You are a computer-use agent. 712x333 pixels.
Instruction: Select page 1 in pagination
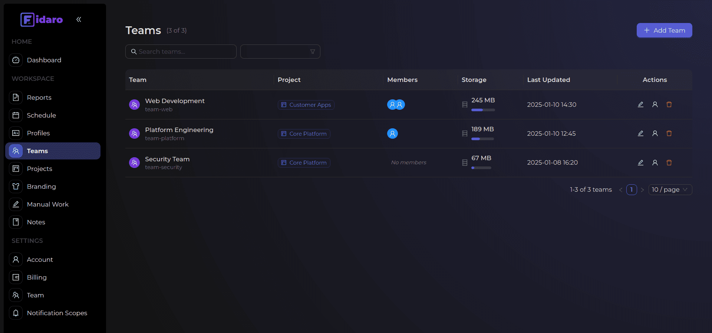coord(631,189)
